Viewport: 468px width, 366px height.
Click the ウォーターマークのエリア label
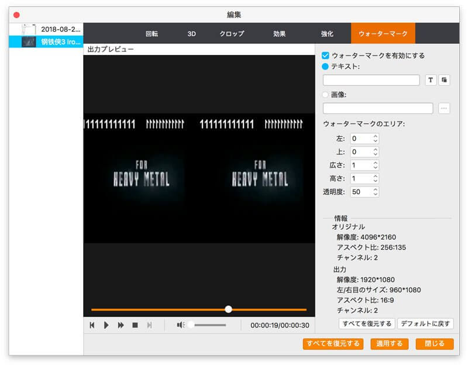[x=364, y=124]
